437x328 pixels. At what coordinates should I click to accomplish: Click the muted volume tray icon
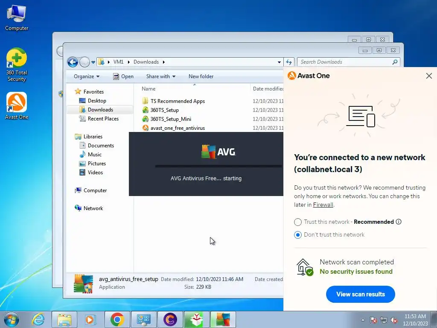pyautogui.click(x=394, y=320)
